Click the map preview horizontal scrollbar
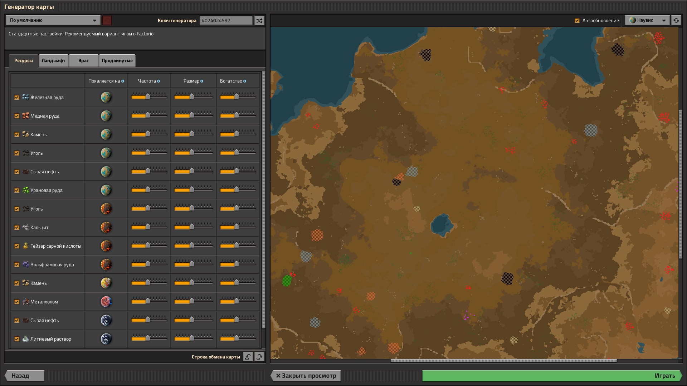 (504, 361)
